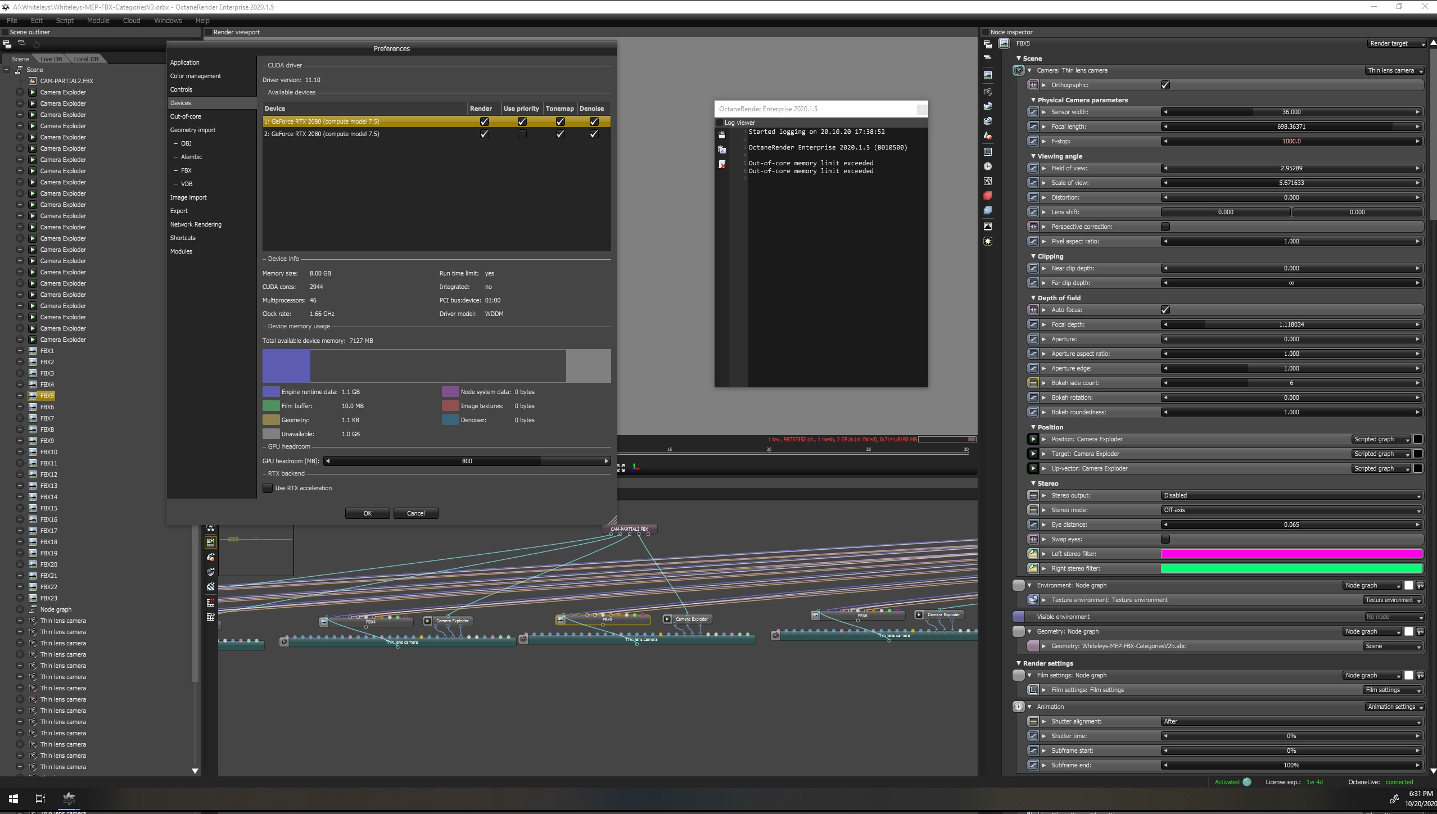Click the camera icon in Node inspector sidebar
The image size is (1437, 814).
click(988, 92)
